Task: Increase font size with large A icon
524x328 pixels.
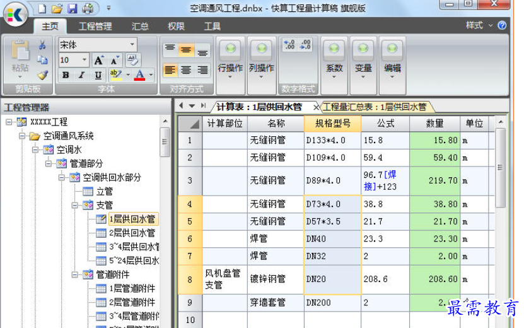Action: pyautogui.click(x=99, y=60)
